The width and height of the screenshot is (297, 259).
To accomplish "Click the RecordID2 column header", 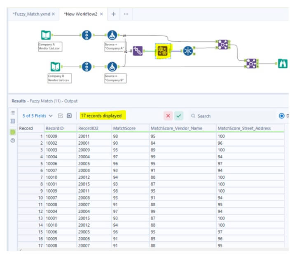I will click(x=94, y=128).
